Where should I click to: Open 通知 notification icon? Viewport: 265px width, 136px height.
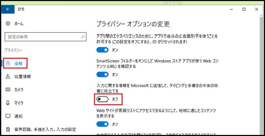tap(8, 116)
